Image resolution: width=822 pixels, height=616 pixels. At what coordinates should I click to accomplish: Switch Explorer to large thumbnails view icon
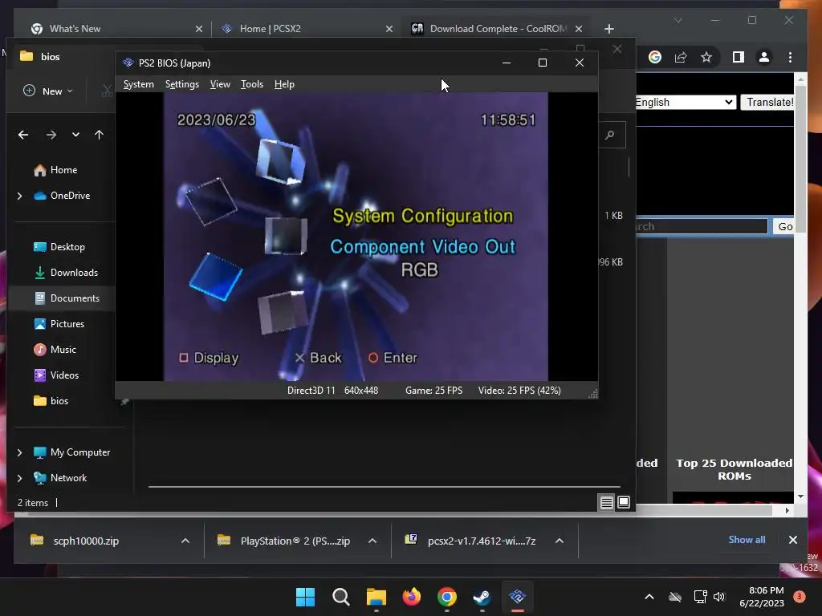point(623,503)
